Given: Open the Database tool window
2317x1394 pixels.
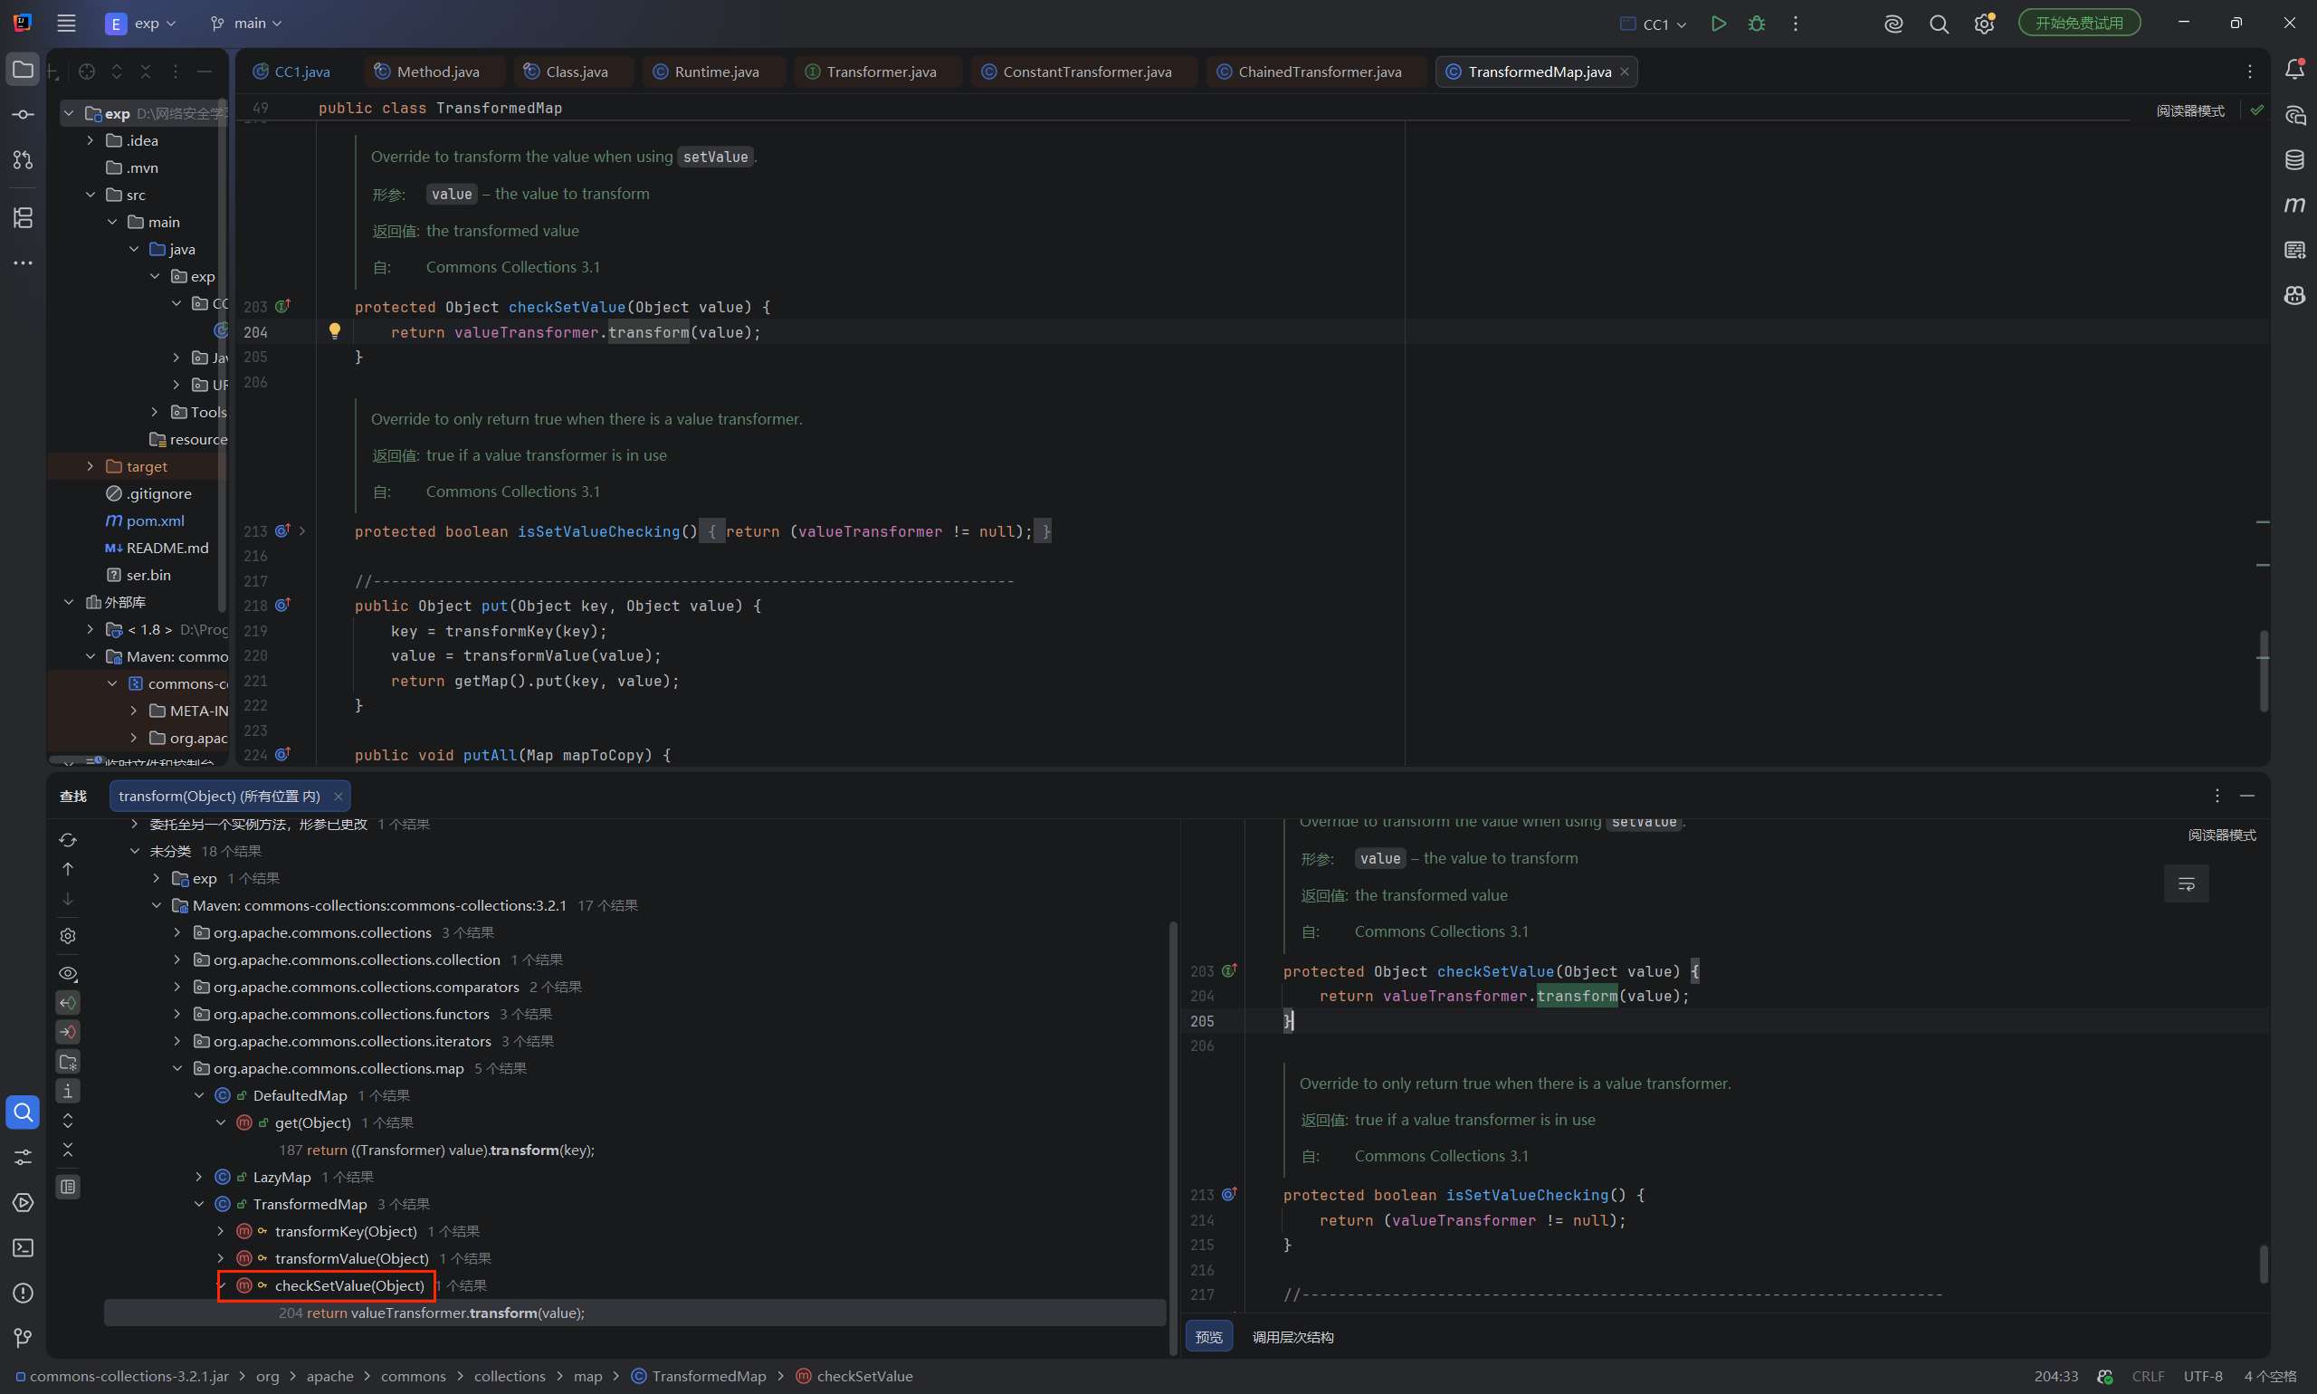Looking at the screenshot, I should (2294, 159).
